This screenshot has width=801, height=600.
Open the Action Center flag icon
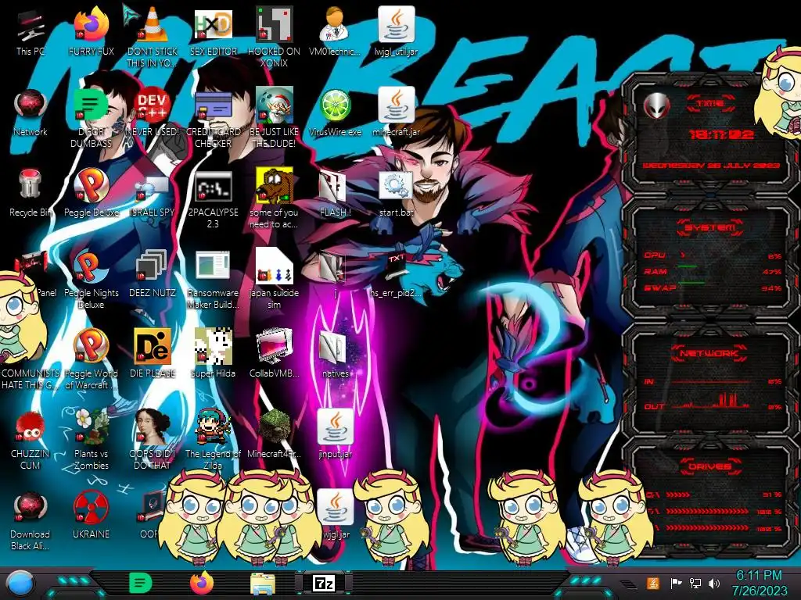click(x=676, y=583)
